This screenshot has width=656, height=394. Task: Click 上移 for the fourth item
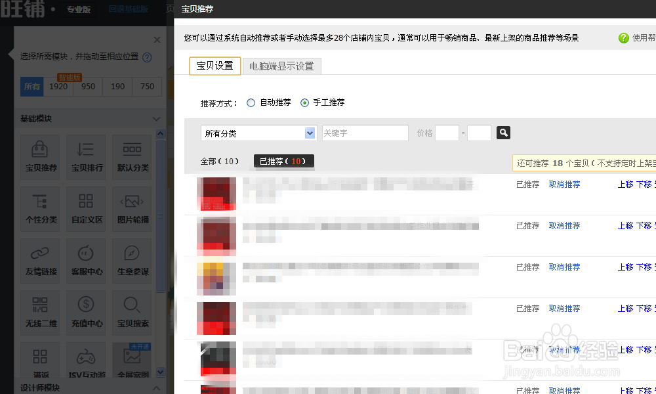click(625, 309)
